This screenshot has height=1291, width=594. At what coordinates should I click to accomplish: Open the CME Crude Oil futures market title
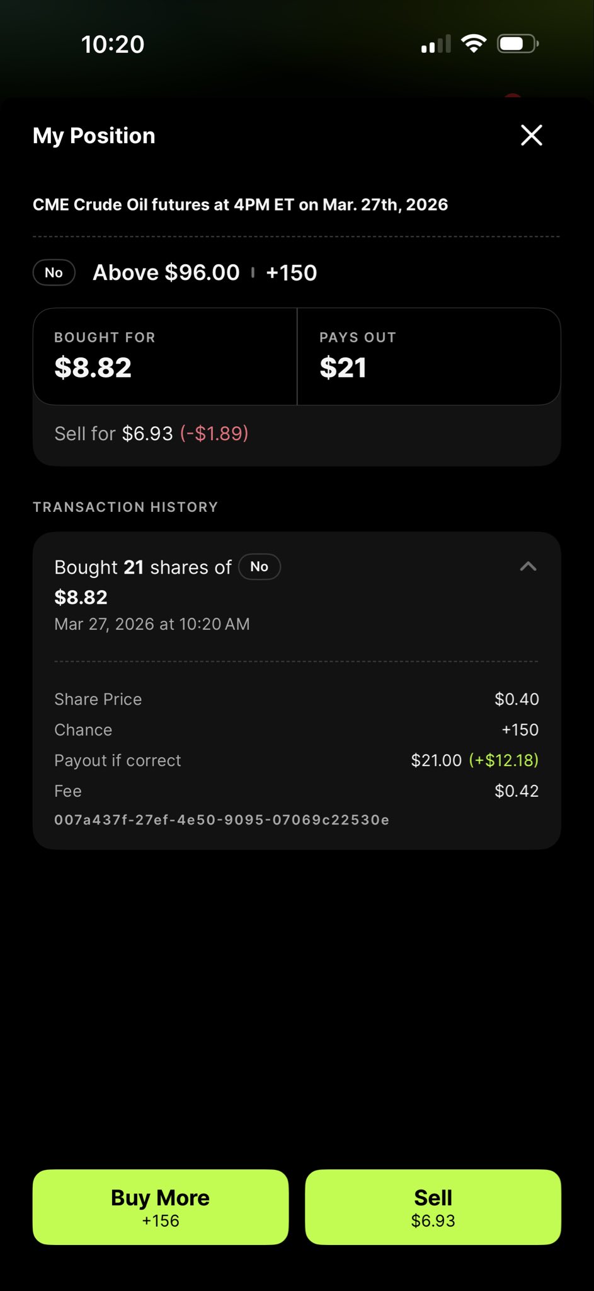(240, 205)
